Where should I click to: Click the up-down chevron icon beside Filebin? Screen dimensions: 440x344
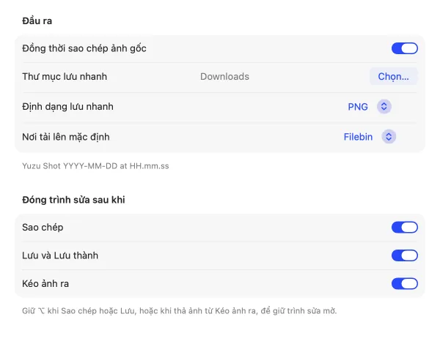389,137
